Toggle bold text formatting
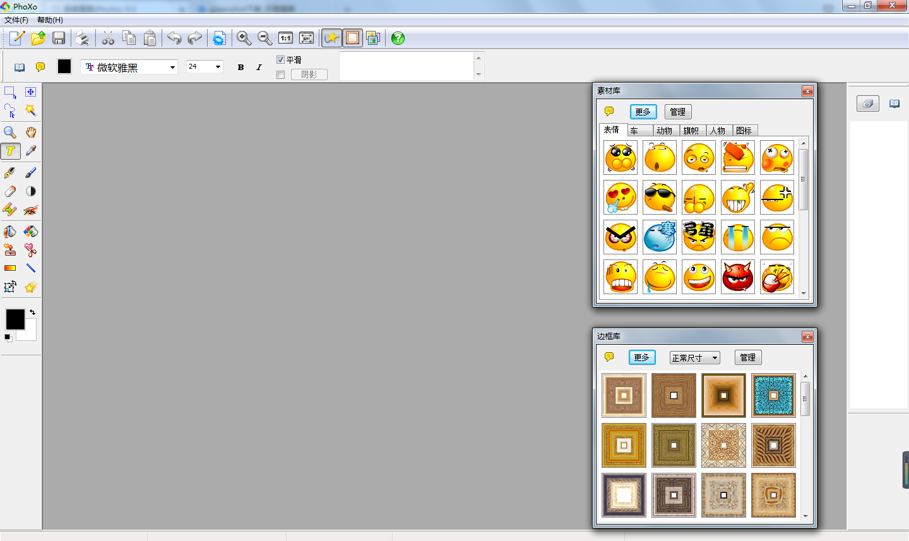 pyautogui.click(x=241, y=67)
